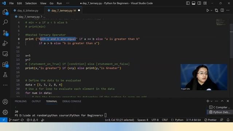The height and width of the screenshot is (131, 233).
Task: Toggle bottom panel layout
Action: pos(193,3)
